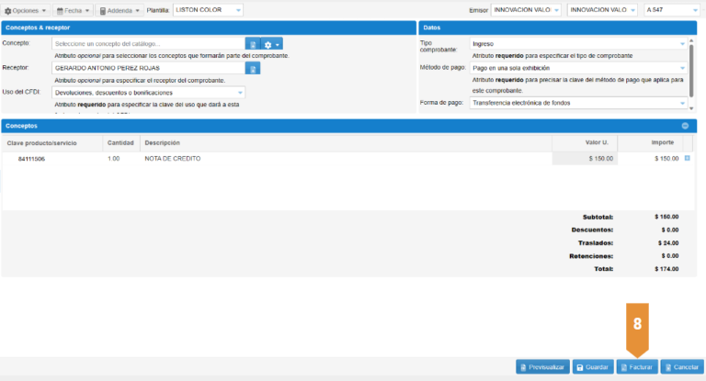Expand the Forma de pago dropdown
706x381 pixels.
point(578,103)
